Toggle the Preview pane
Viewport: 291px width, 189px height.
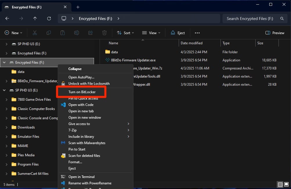click(275, 33)
